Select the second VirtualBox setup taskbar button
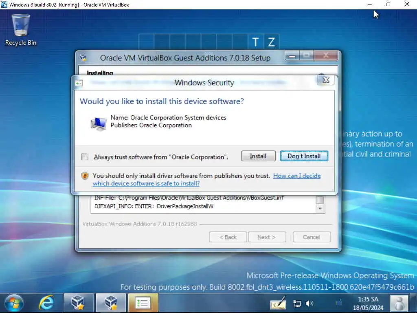 point(111,303)
